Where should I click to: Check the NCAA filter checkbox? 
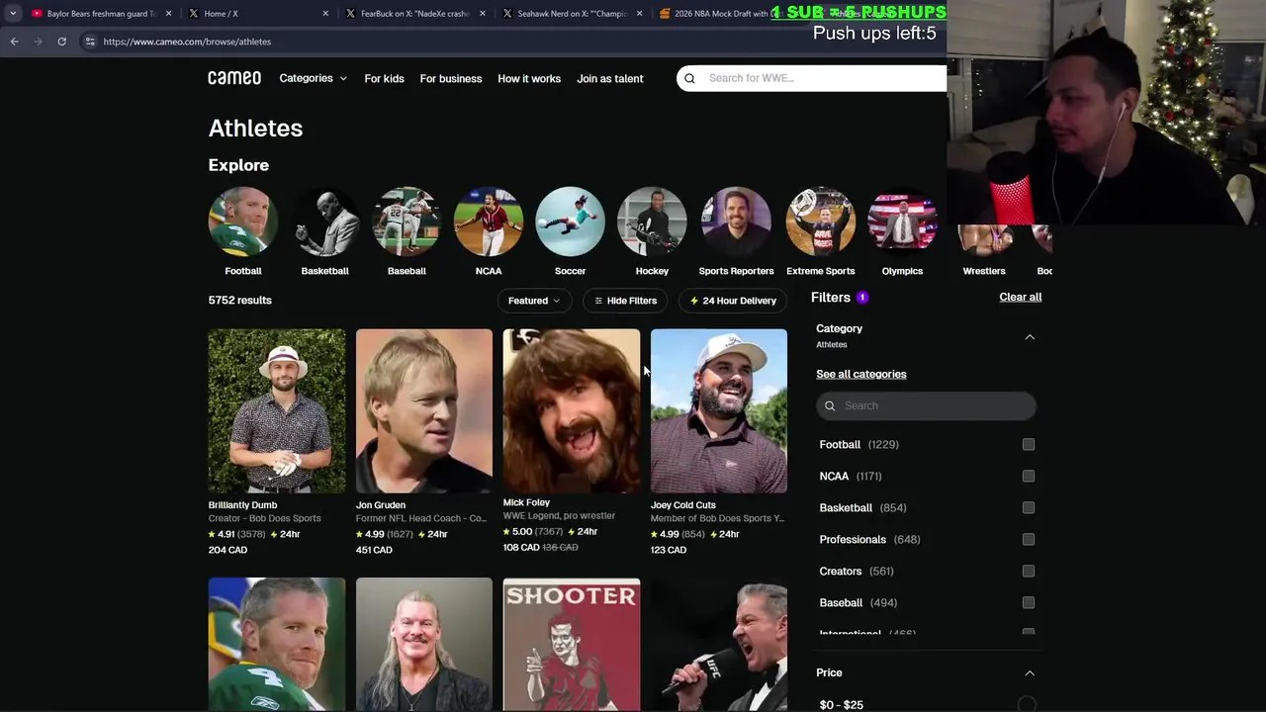click(x=1029, y=477)
